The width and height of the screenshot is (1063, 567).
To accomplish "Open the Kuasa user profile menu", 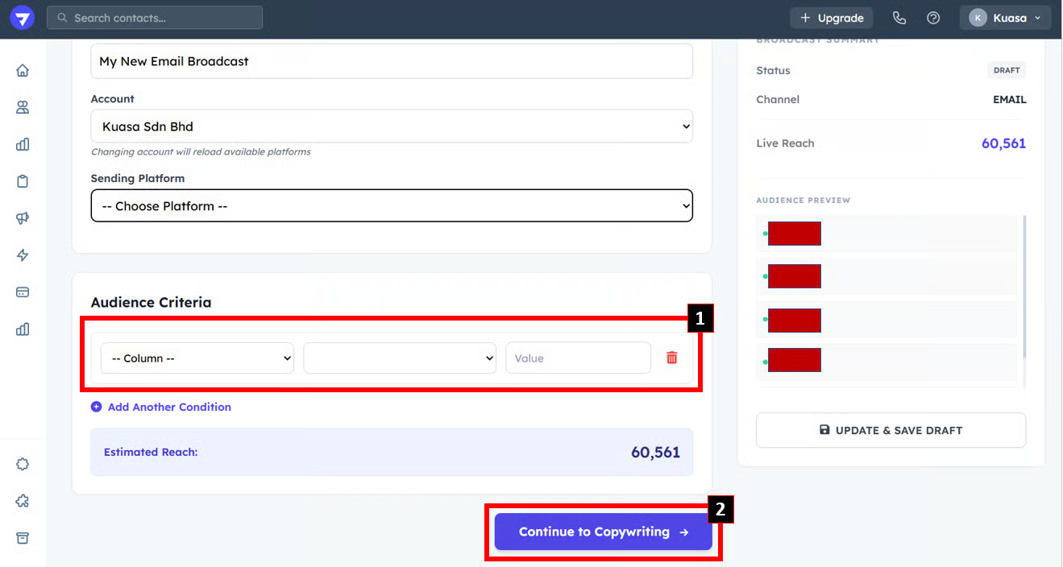I will click(1004, 18).
